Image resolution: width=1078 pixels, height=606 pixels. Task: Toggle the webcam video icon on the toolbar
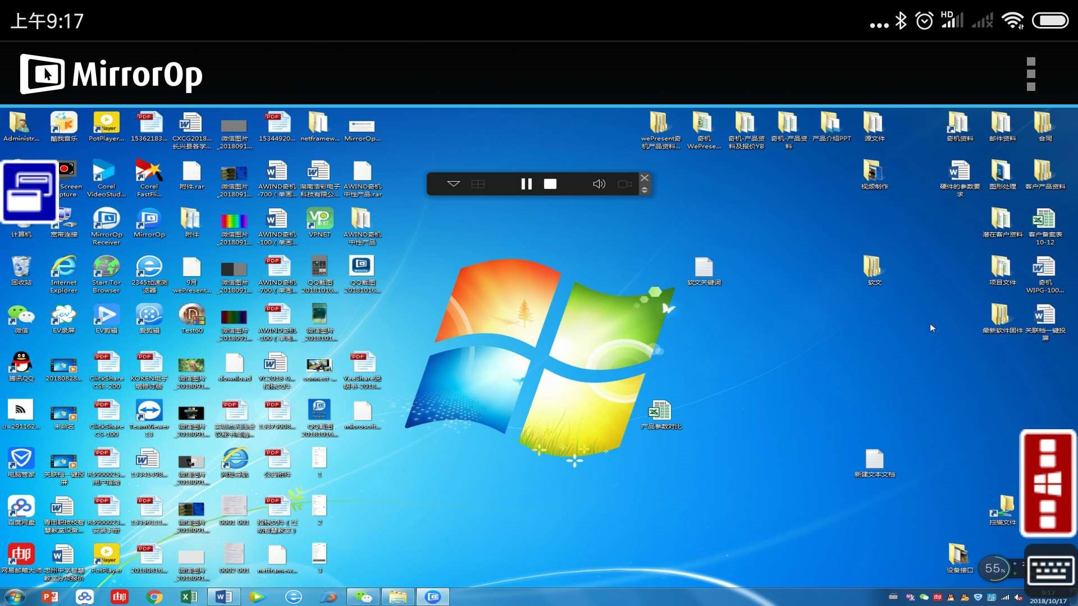tap(624, 184)
